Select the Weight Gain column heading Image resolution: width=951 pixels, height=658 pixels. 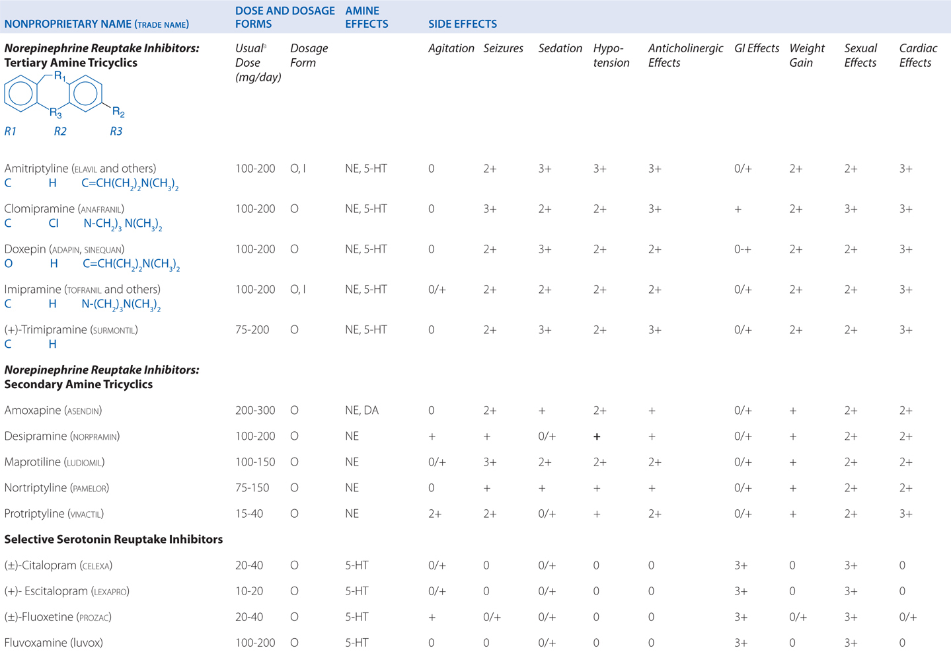[806, 56]
